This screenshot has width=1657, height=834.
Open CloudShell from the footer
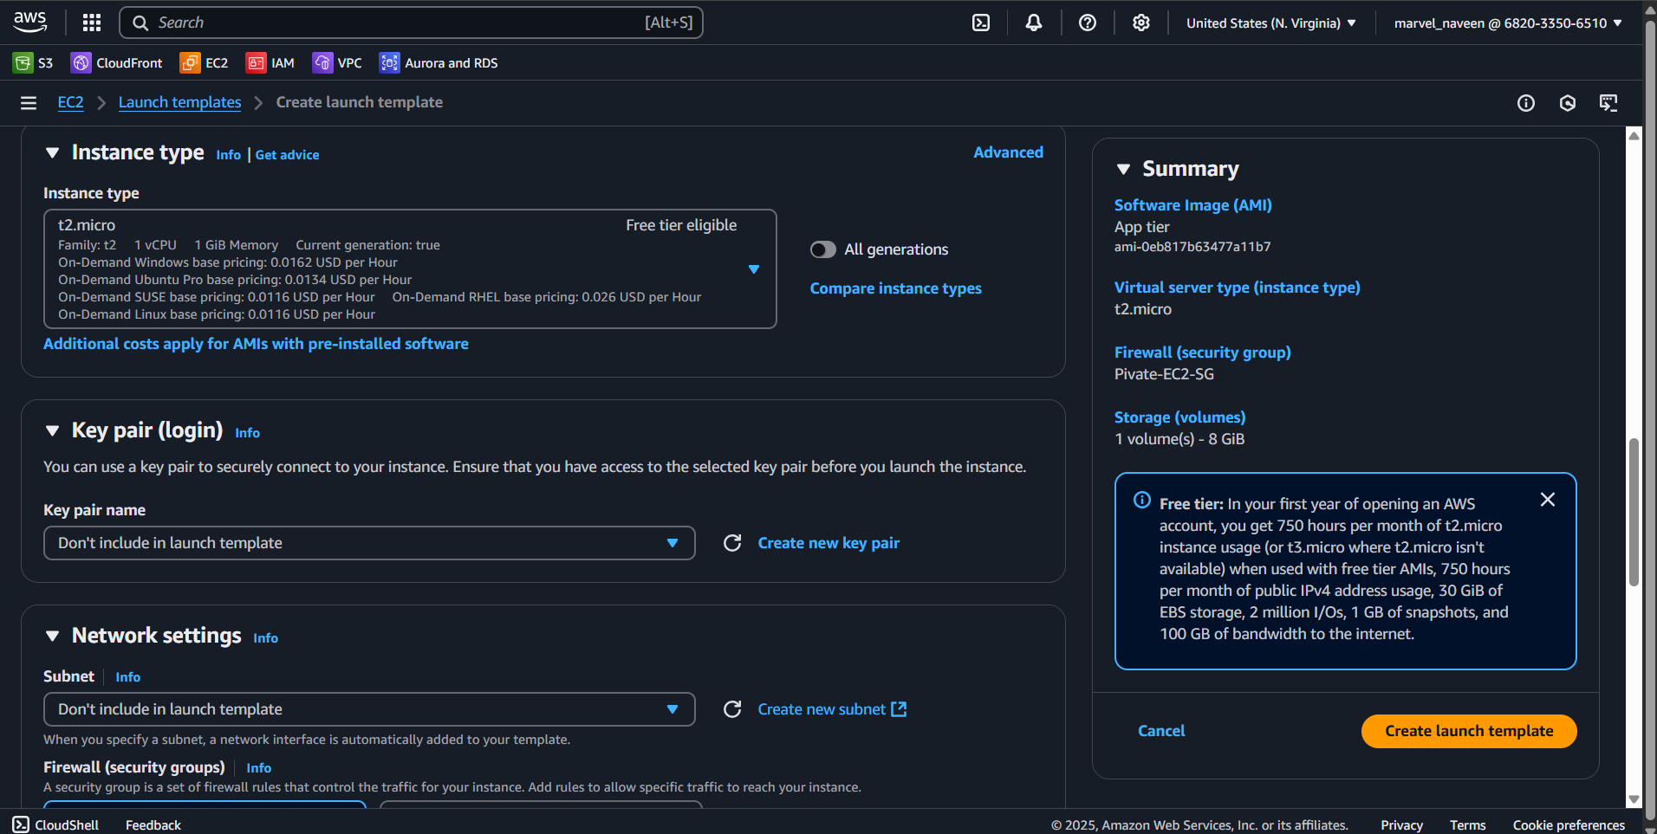point(56,825)
